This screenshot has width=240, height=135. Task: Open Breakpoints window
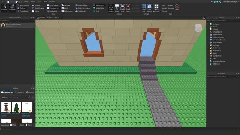coord(52,11)
